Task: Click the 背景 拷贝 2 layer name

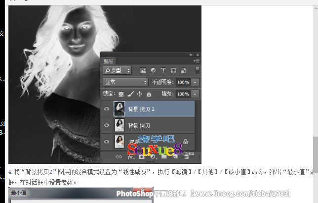Action: pyautogui.click(x=141, y=109)
